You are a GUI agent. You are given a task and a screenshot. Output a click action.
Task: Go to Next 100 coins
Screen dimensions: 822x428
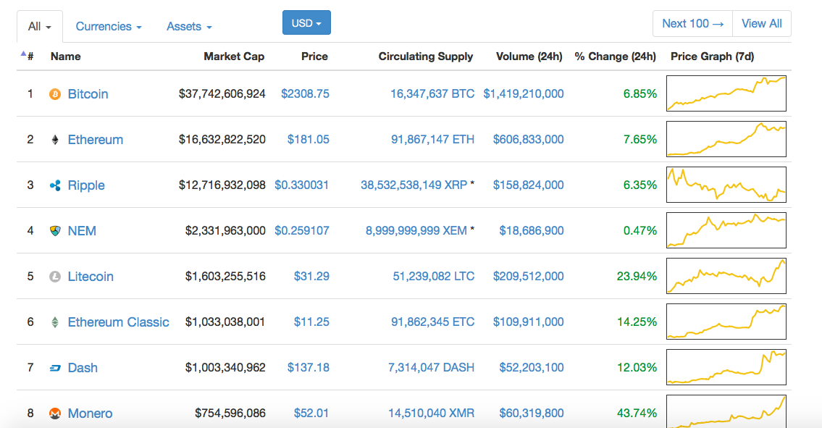tap(692, 24)
